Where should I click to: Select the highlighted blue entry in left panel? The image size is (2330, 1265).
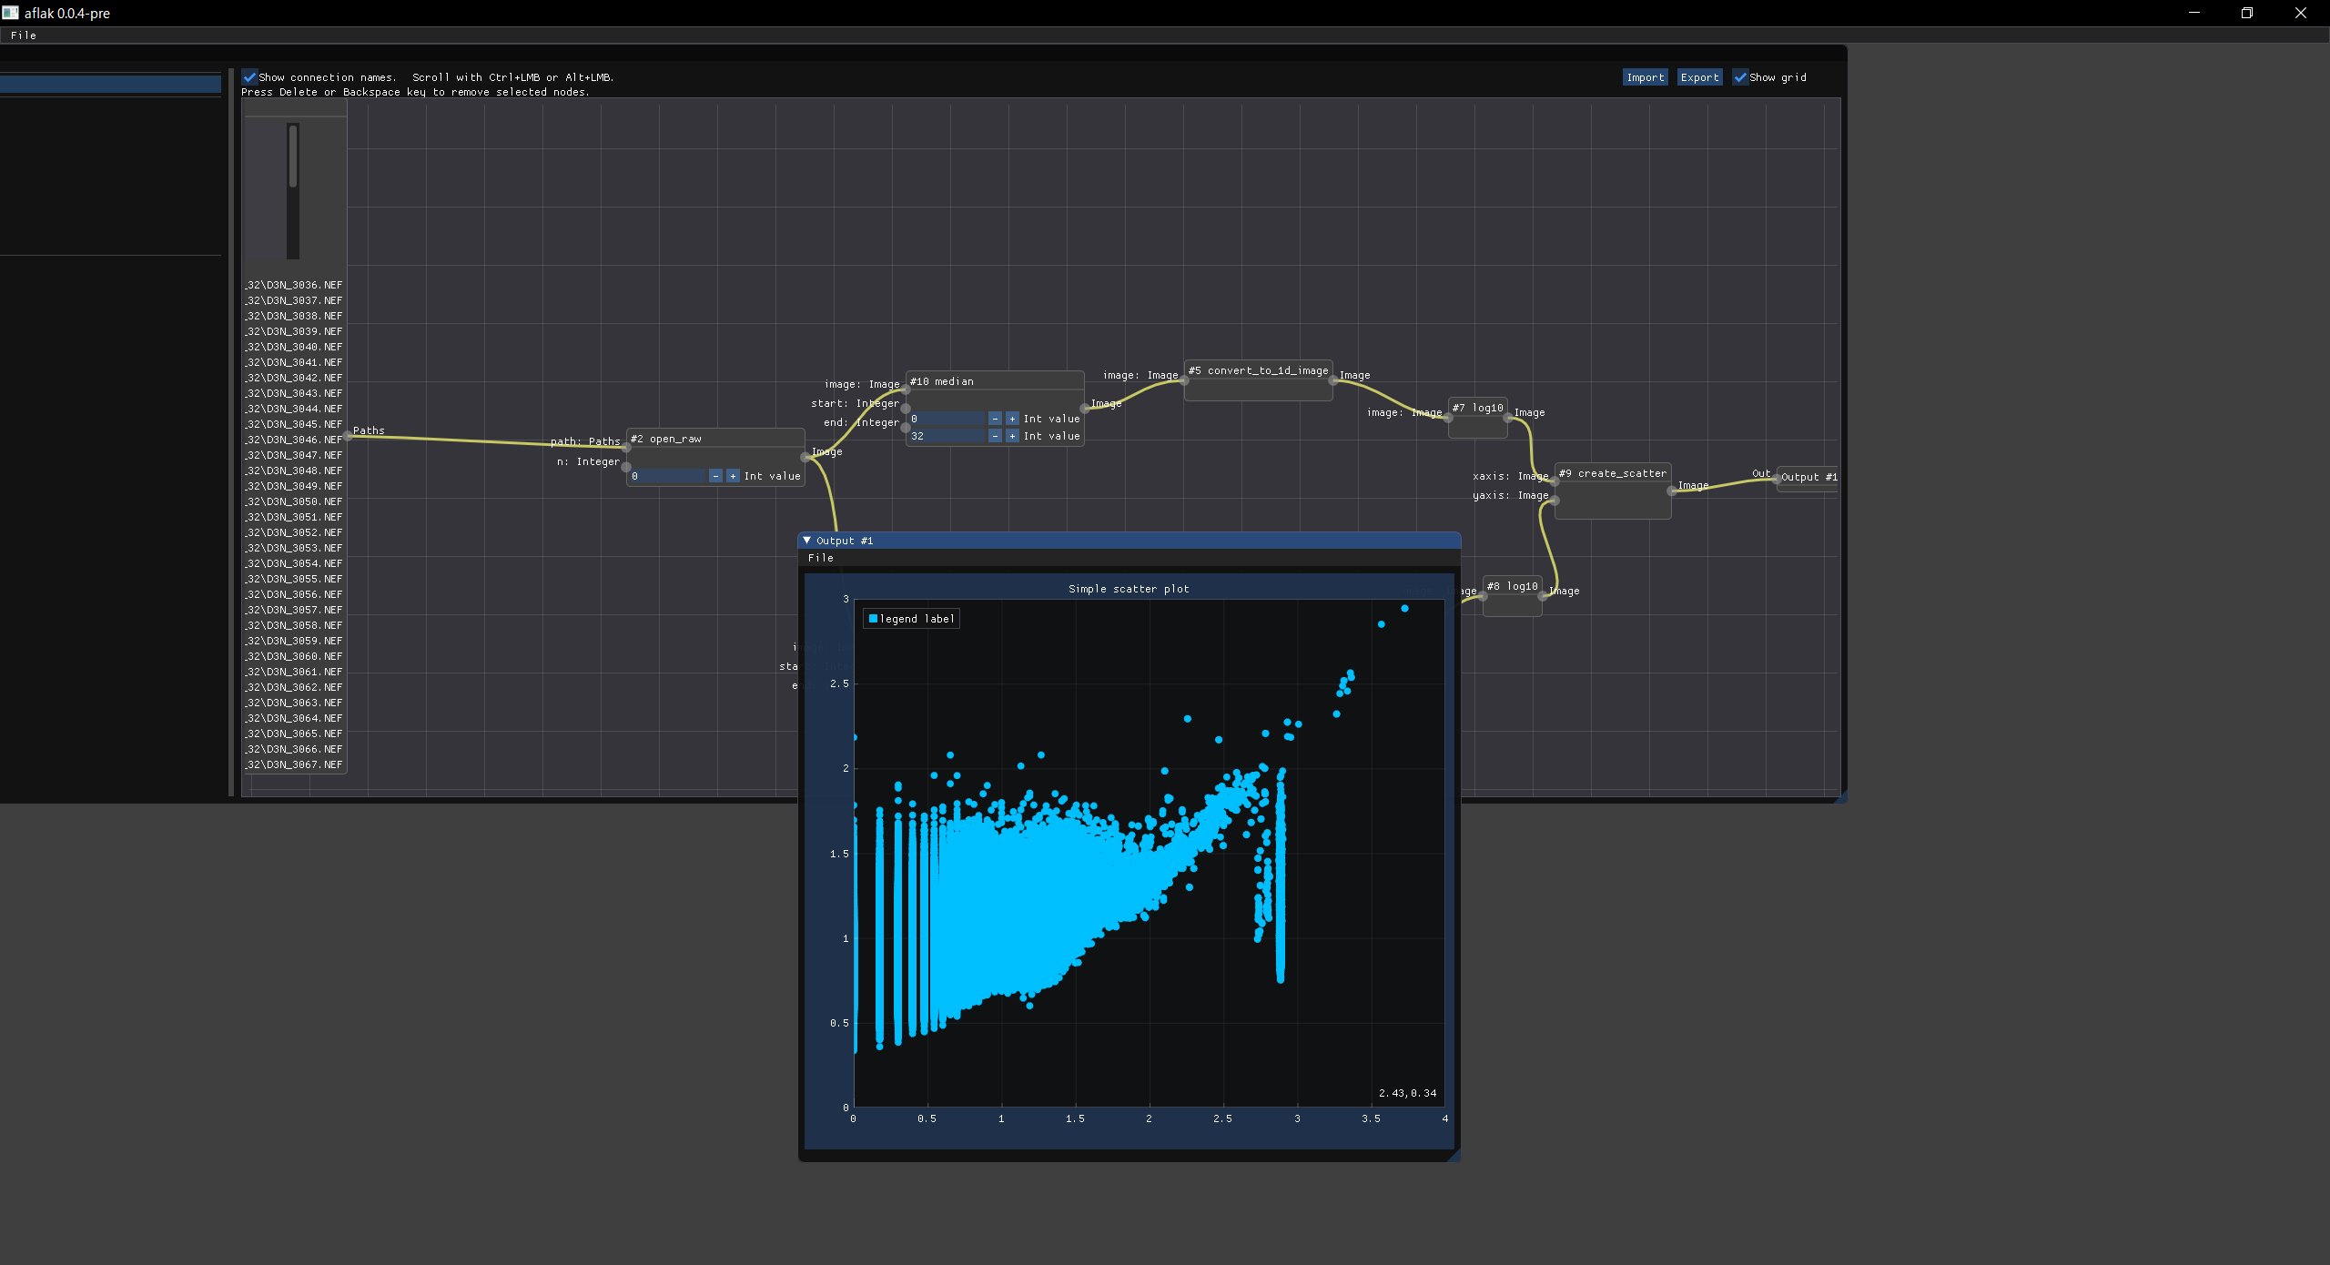point(110,85)
